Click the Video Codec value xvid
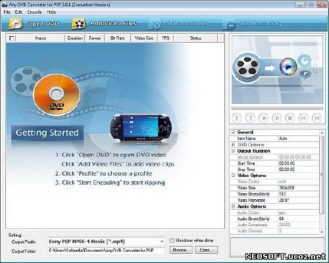 pyautogui.click(x=298, y=181)
